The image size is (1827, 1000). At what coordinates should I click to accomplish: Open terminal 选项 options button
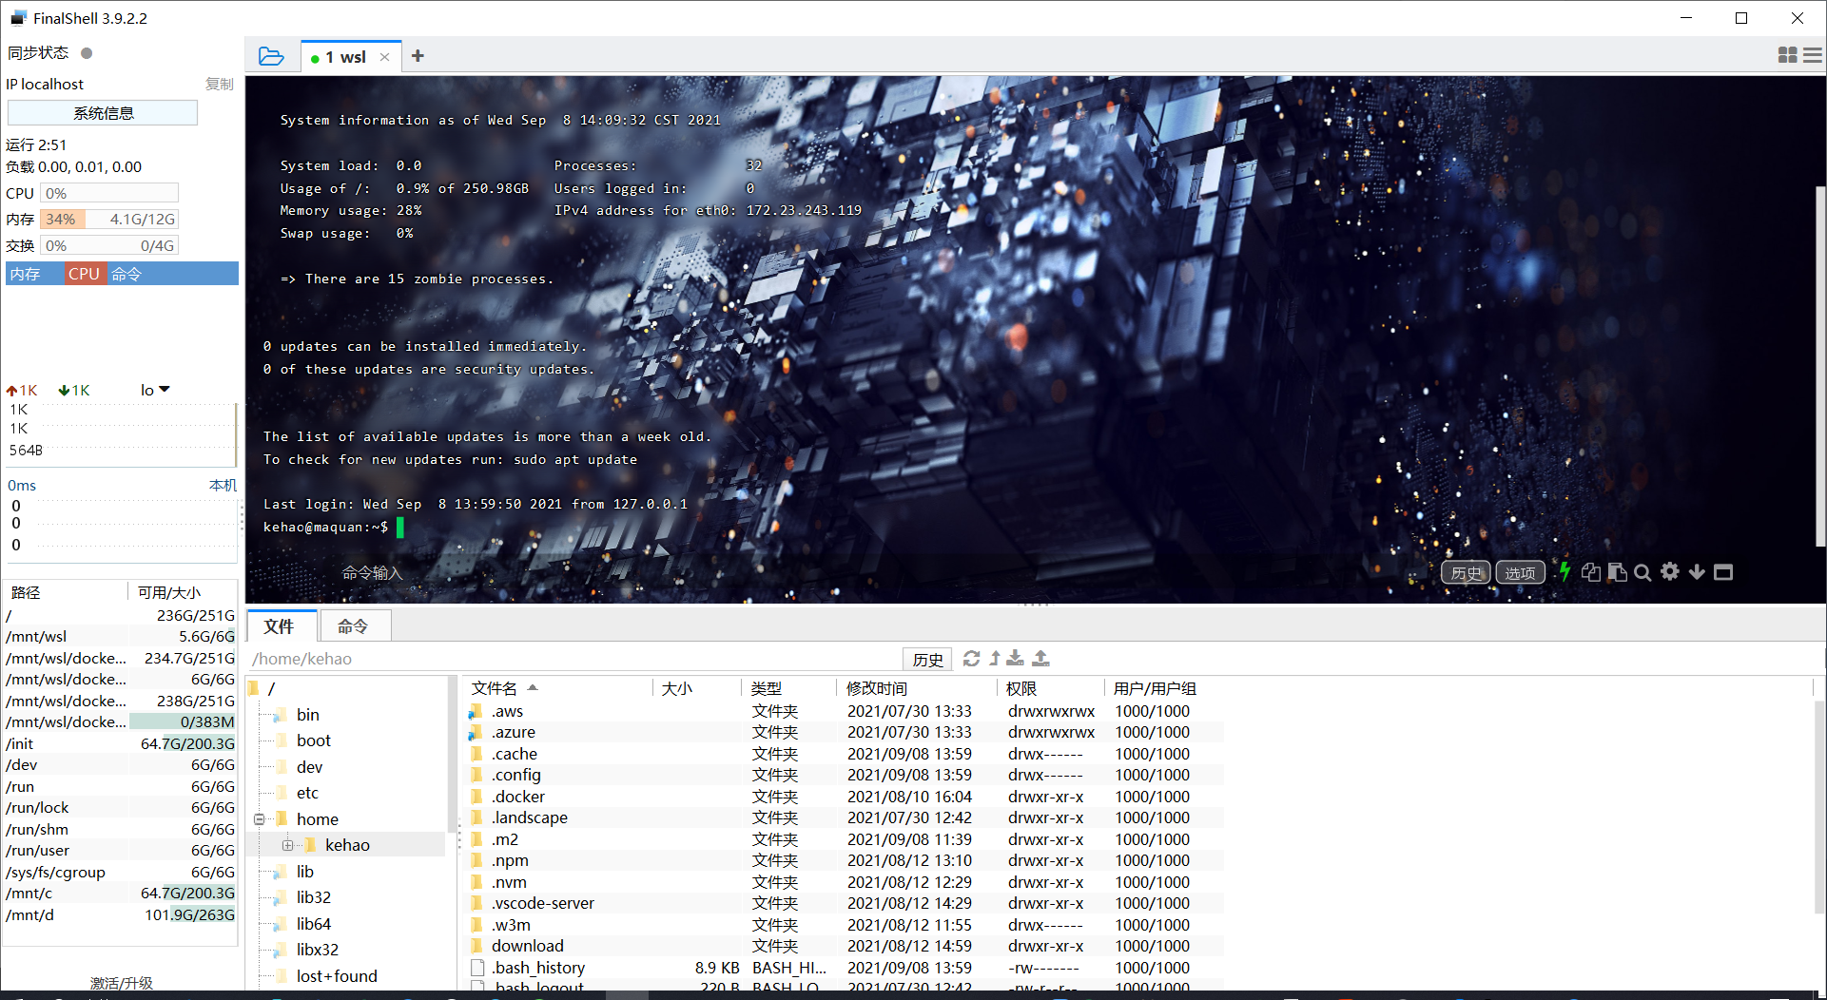click(x=1519, y=572)
